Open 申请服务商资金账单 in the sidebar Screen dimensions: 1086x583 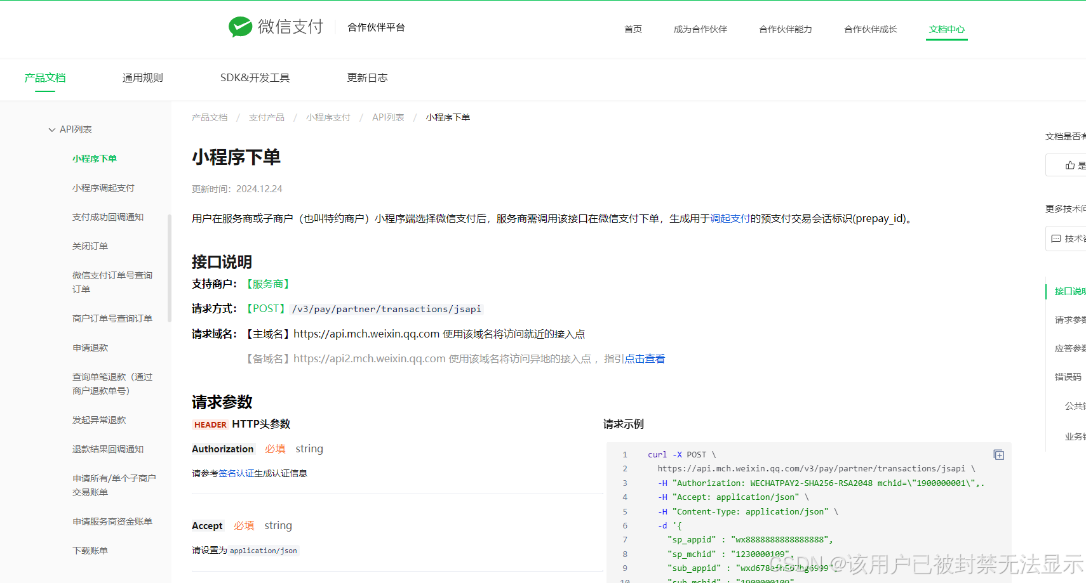112,521
